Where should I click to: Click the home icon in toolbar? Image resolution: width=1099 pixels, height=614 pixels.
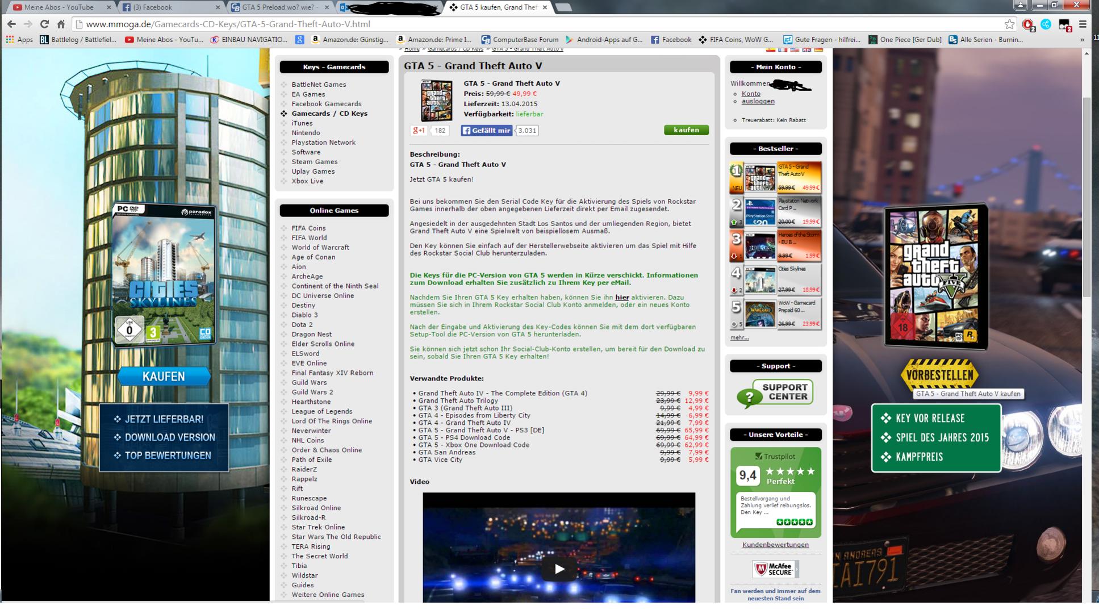pyautogui.click(x=61, y=24)
